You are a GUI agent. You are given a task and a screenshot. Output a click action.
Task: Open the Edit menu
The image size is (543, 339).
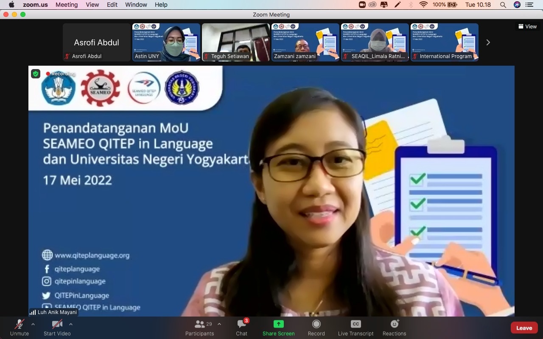click(112, 5)
